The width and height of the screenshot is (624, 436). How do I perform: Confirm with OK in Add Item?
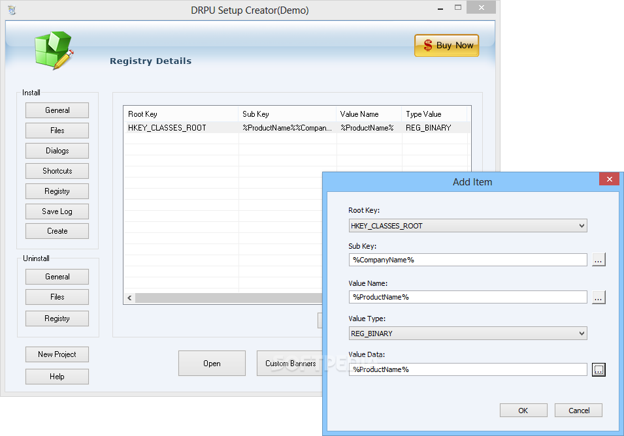click(x=523, y=411)
